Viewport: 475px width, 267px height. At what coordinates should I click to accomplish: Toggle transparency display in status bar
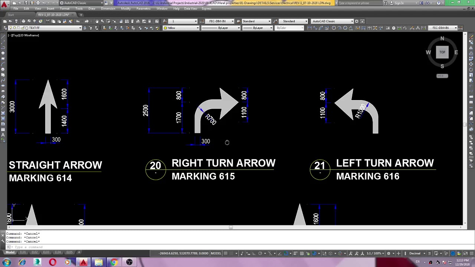click(302, 253)
